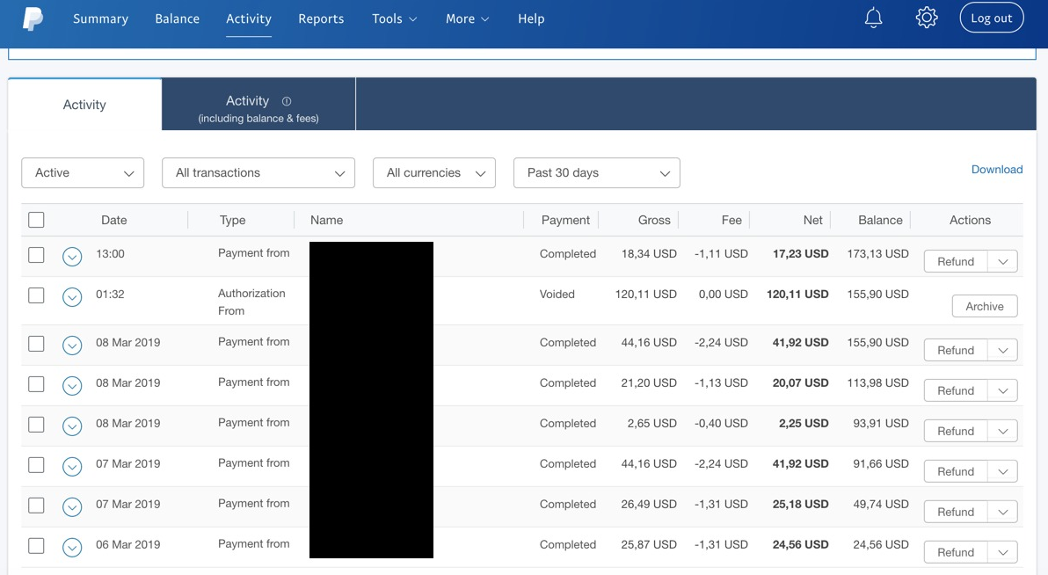Click the Voided payment status text
Image resolution: width=1048 pixels, height=575 pixels.
[x=557, y=295]
